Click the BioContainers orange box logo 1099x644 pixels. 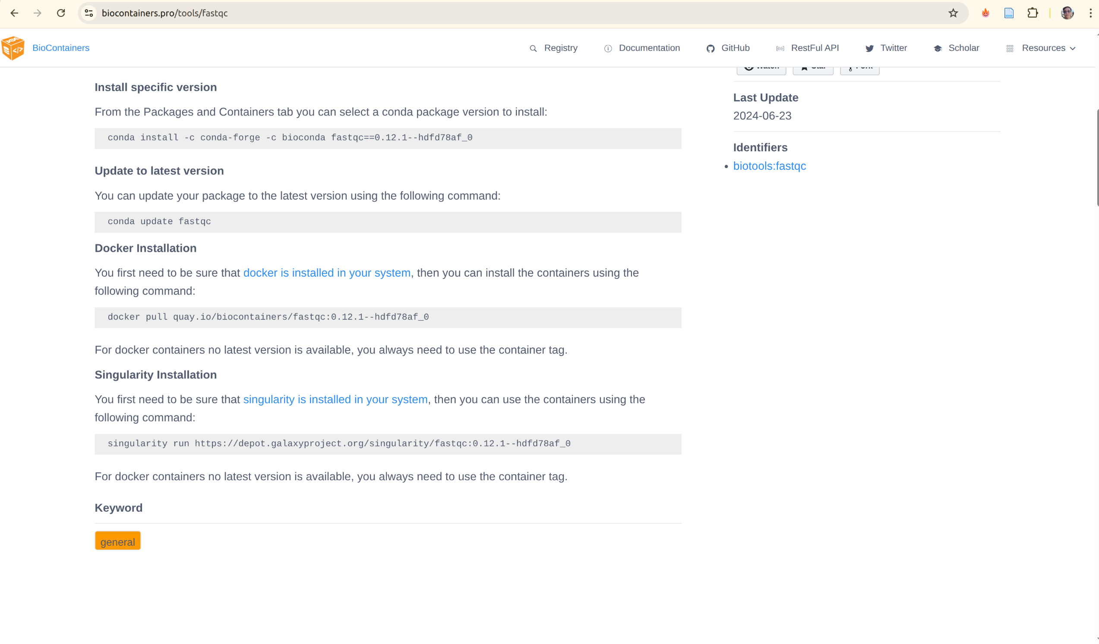coord(13,48)
